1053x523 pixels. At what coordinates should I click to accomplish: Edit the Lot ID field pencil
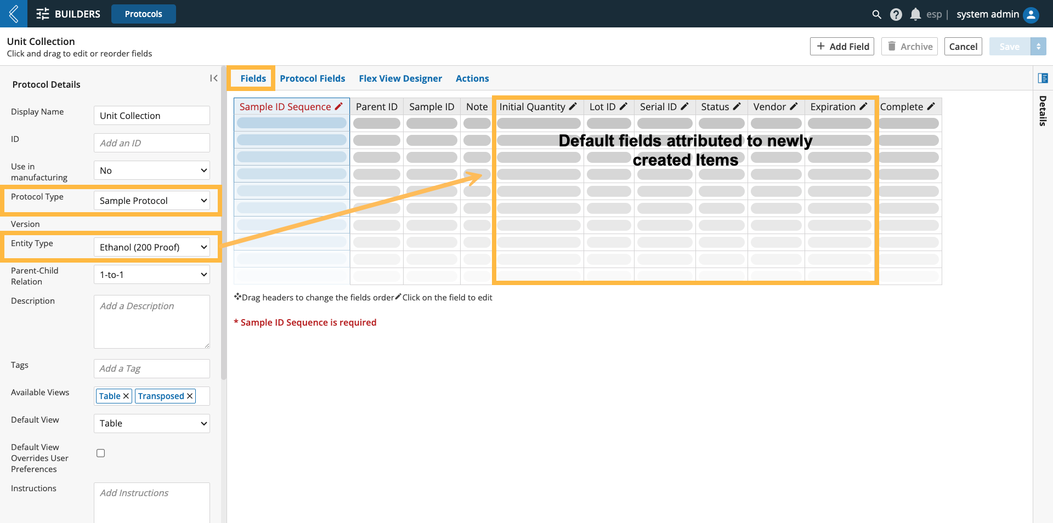(x=623, y=106)
